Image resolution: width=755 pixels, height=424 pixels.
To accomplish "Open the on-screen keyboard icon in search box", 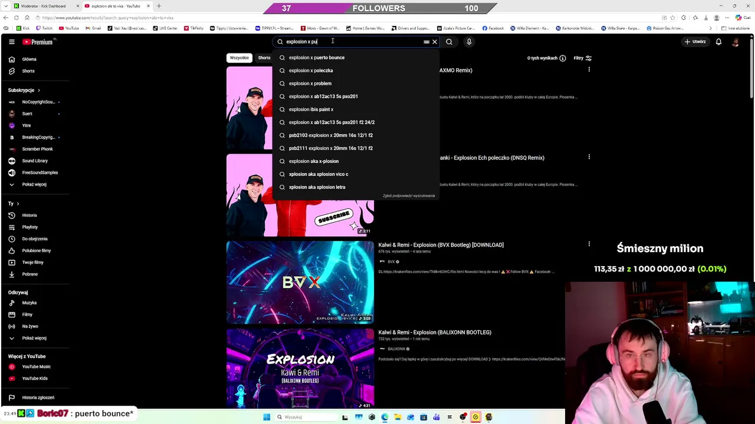I will 426,42.
